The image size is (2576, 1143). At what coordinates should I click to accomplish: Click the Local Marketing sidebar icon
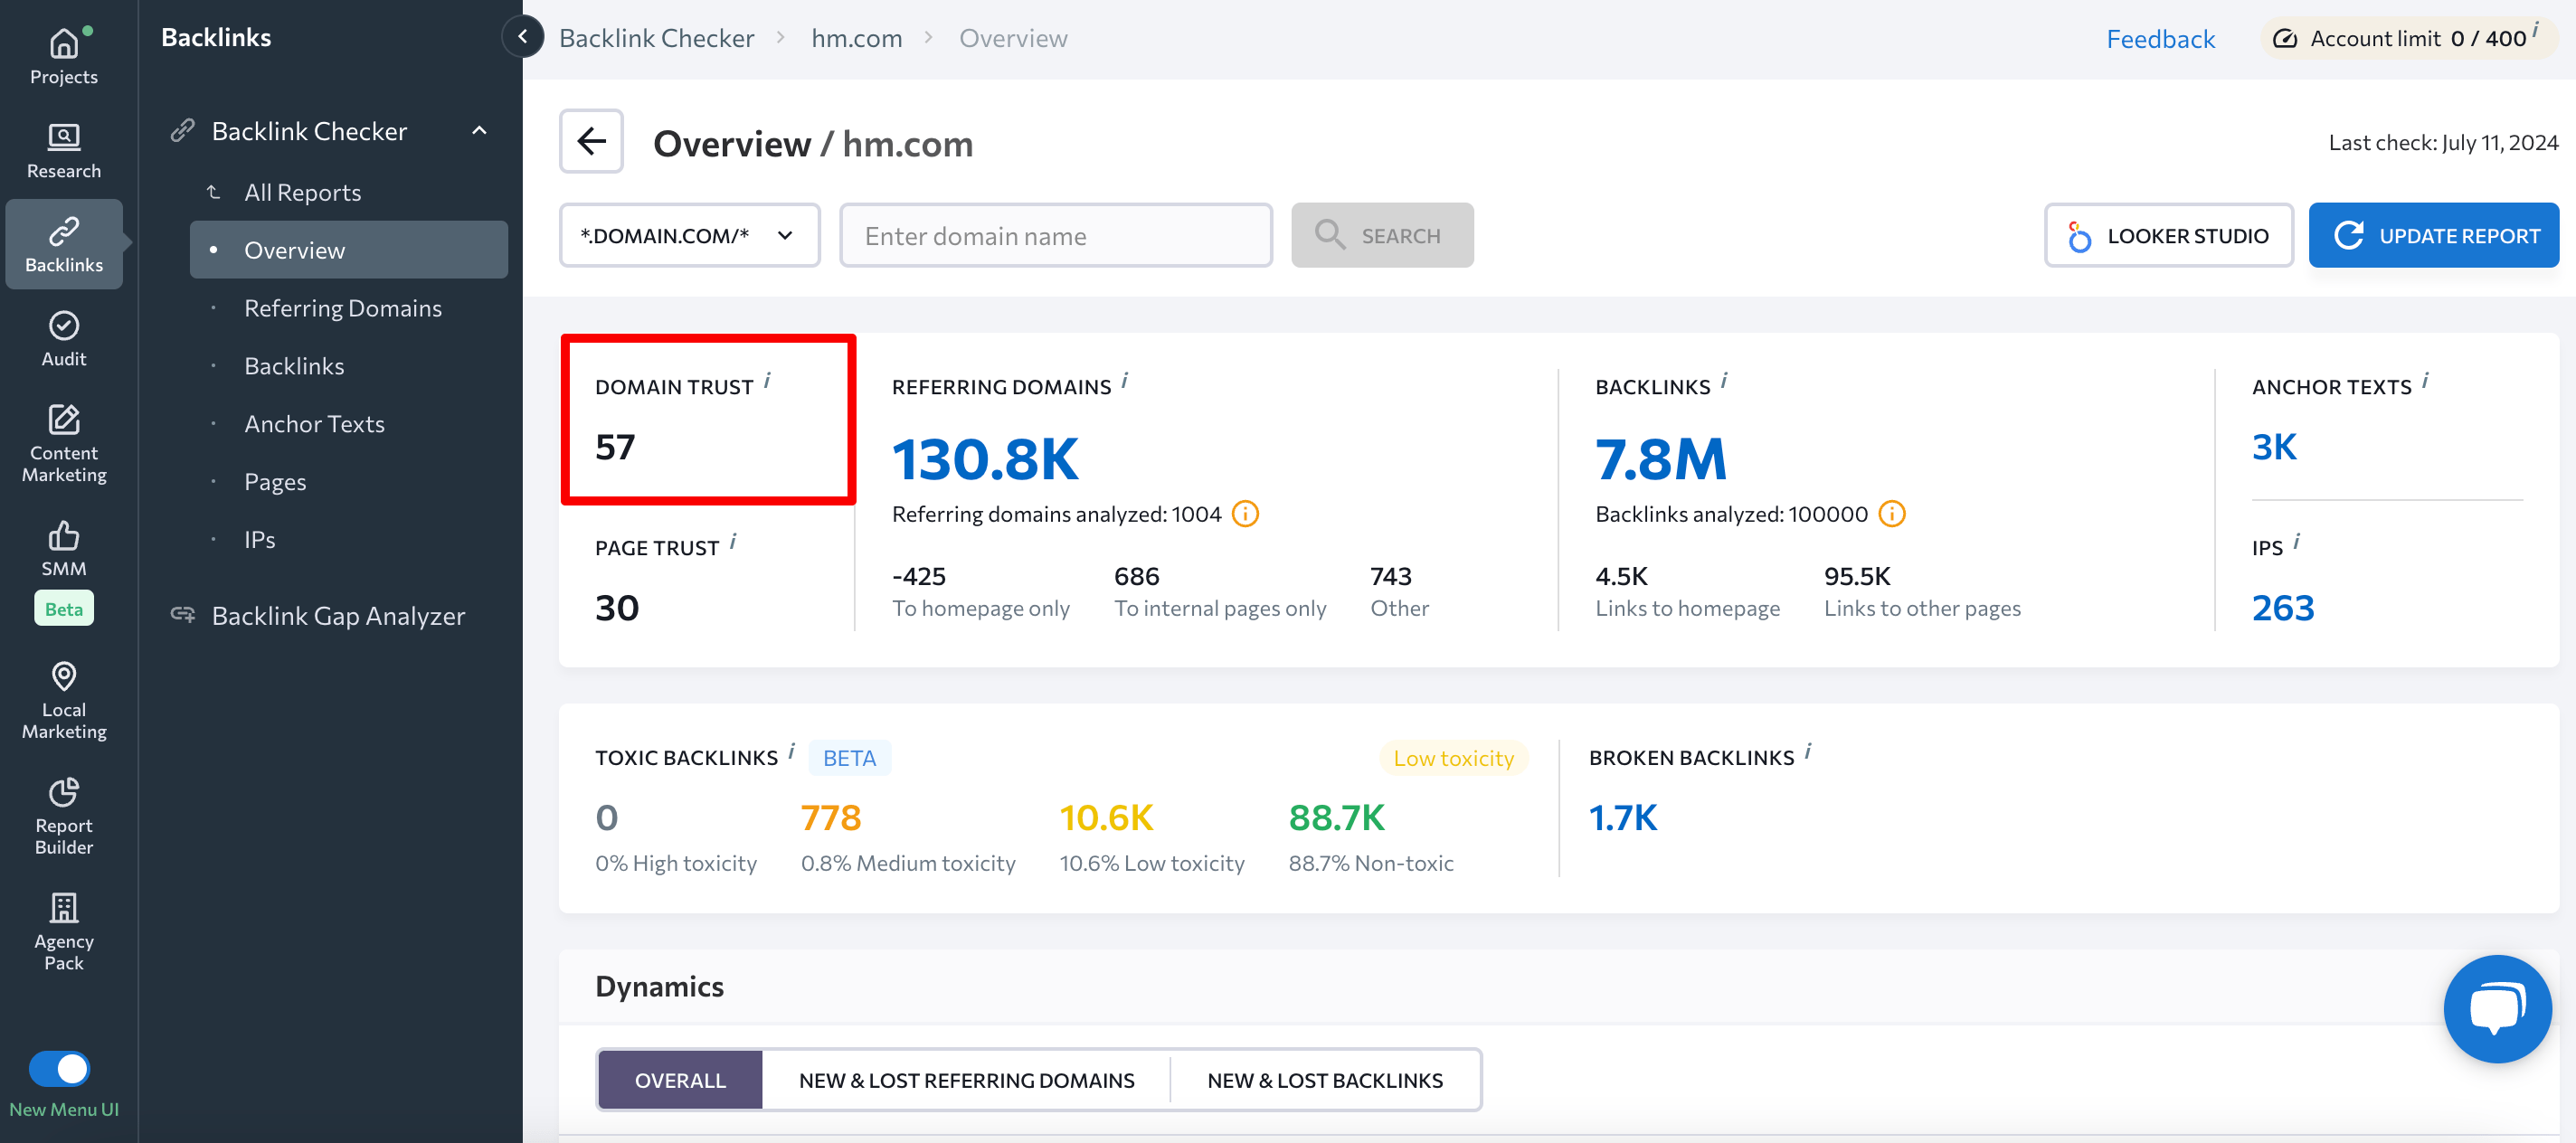point(64,708)
